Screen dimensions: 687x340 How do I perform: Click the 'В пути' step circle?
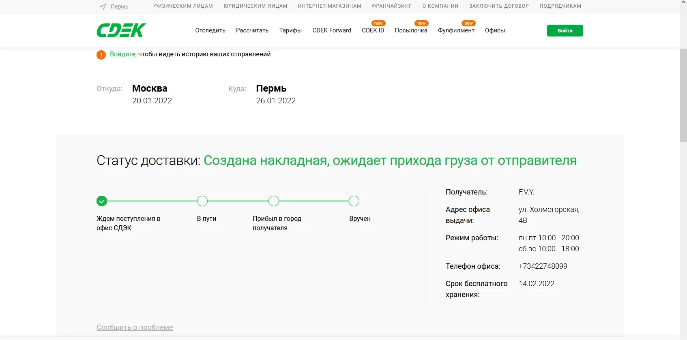[x=202, y=201]
